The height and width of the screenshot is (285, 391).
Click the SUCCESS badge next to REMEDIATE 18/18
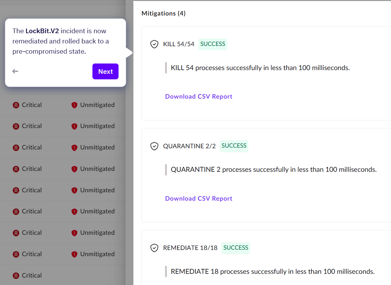click(236, 248)
